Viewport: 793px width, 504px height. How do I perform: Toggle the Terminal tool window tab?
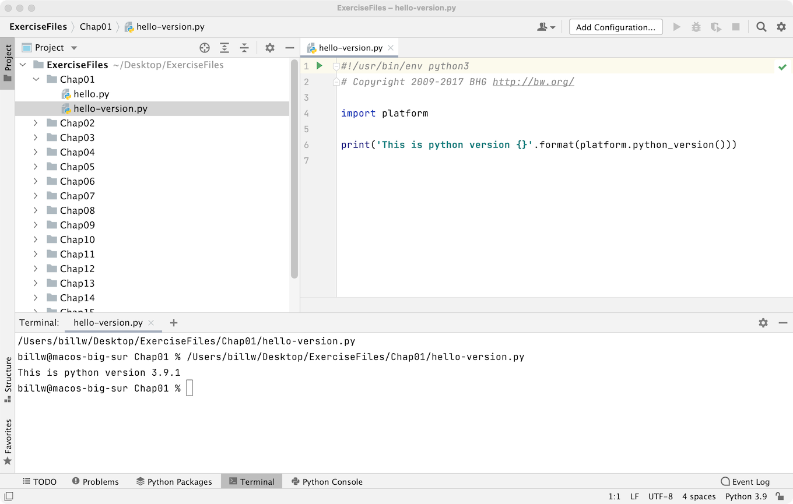(251, 481)
